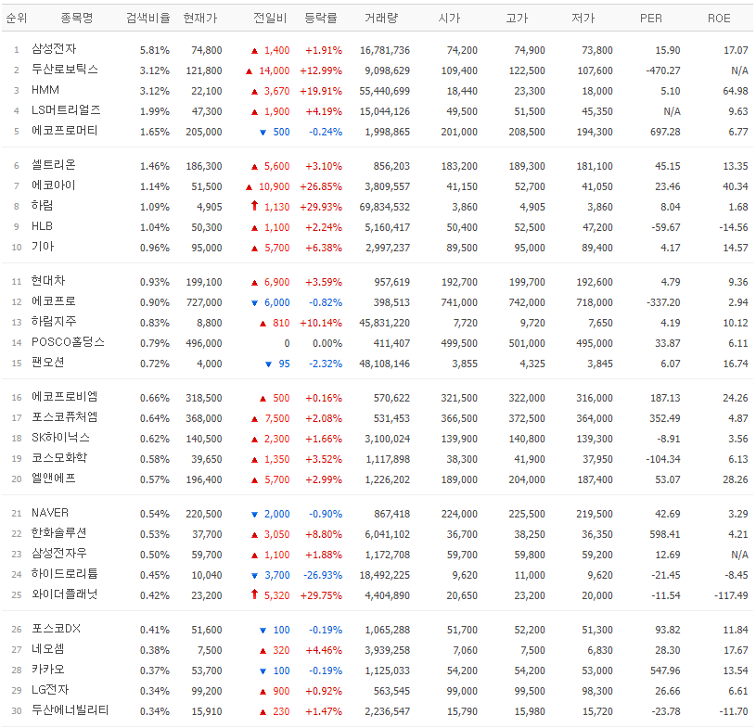Viewport: 756px width, 728px height.
Task: Select the 에코아이 stock name
Action: click(54, 185)
